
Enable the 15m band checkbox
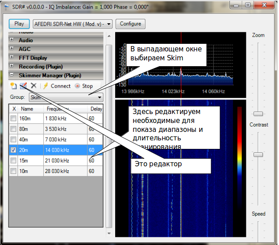click(x=13, y=161)
